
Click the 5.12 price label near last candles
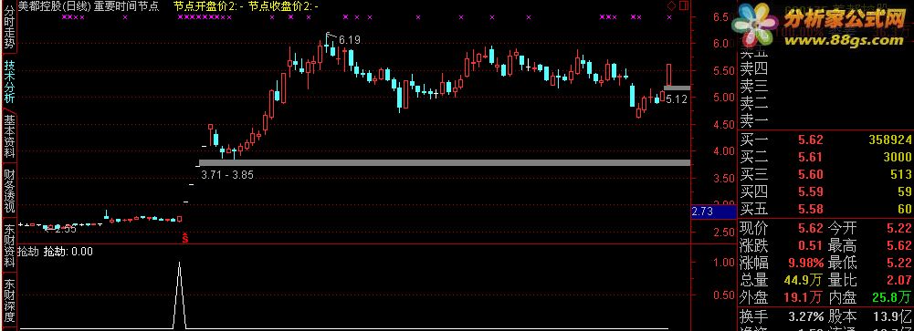point(677,99)
